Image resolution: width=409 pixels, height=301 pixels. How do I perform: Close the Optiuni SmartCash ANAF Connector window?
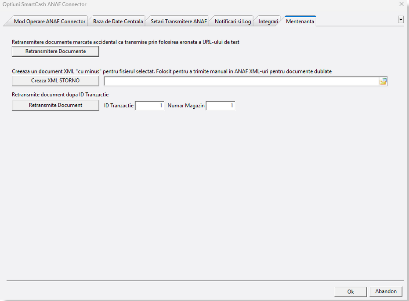point(402,4)
